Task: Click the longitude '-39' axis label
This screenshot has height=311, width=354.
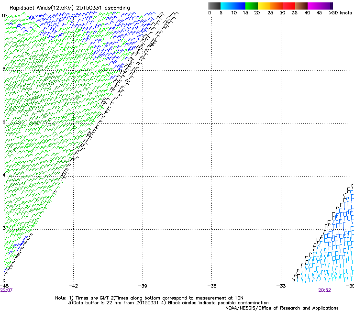Action: (143, 286)
